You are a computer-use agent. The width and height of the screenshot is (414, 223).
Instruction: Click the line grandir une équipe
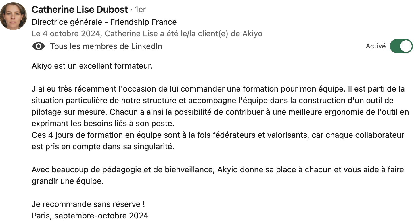[67, 181]
